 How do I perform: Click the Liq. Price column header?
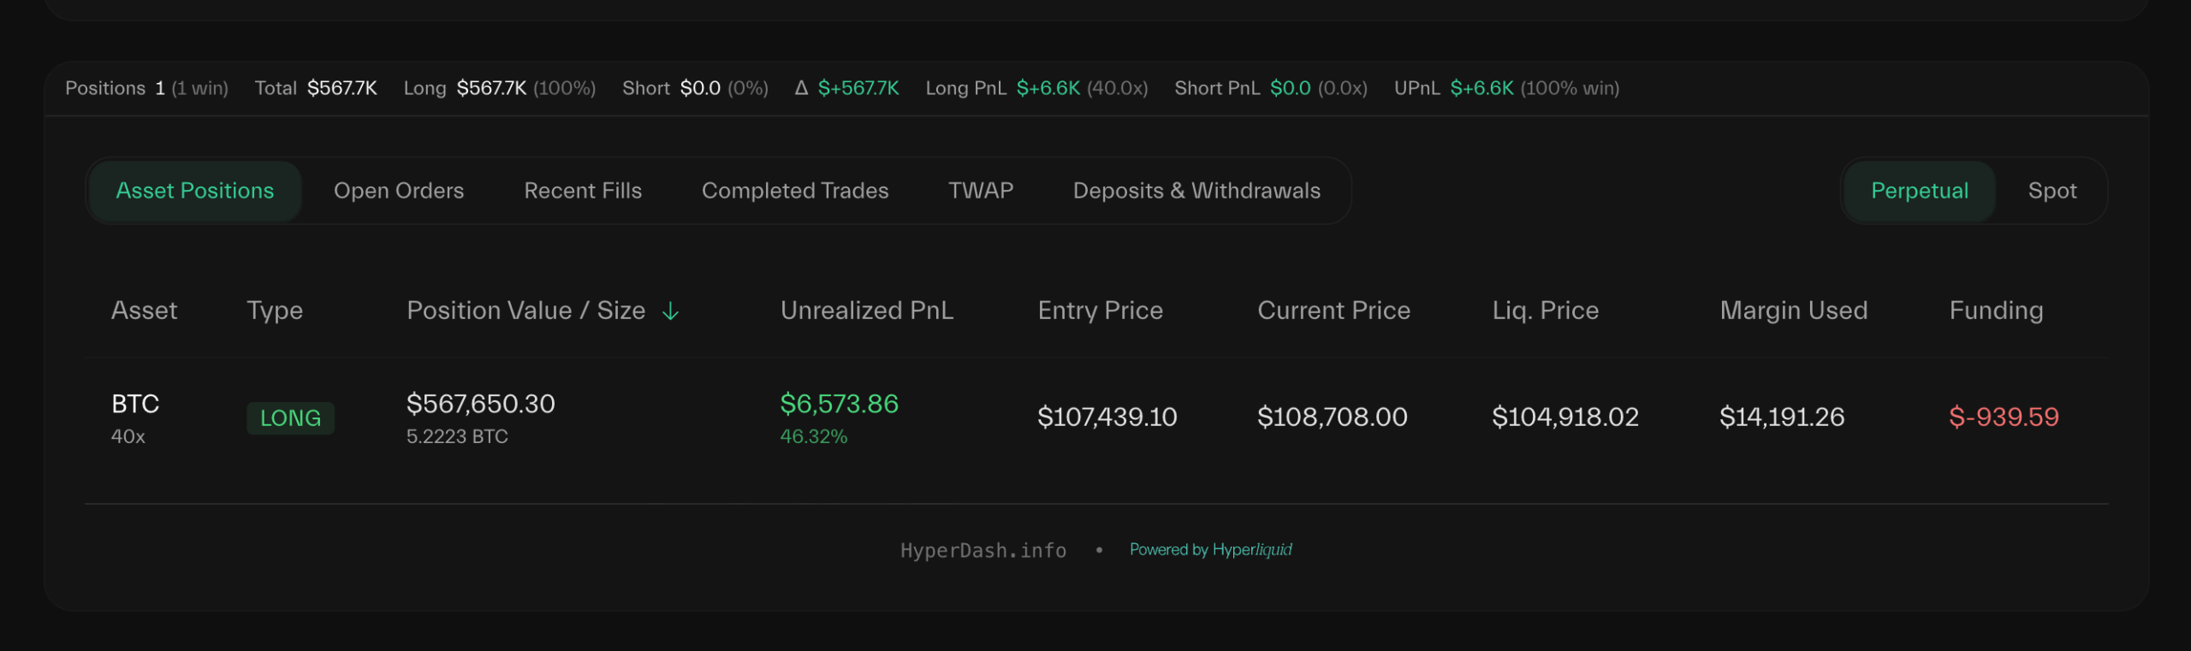click(1545, 311)
